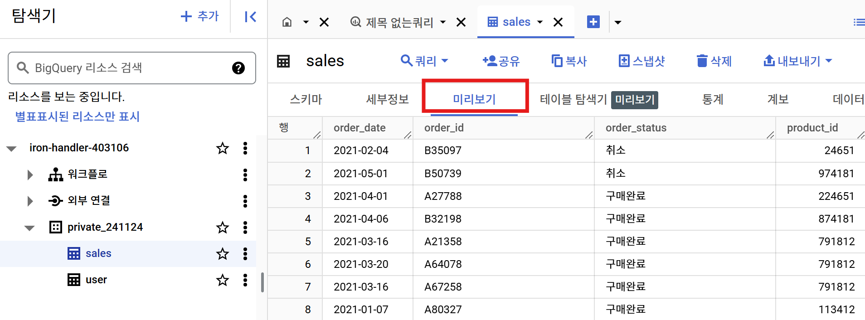Open more options for sales table

[245, 253]
